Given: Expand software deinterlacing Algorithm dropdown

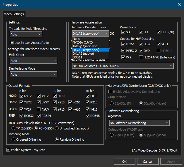Looking at the screenshot, I should pyautogui.click(x=139, y=123).
